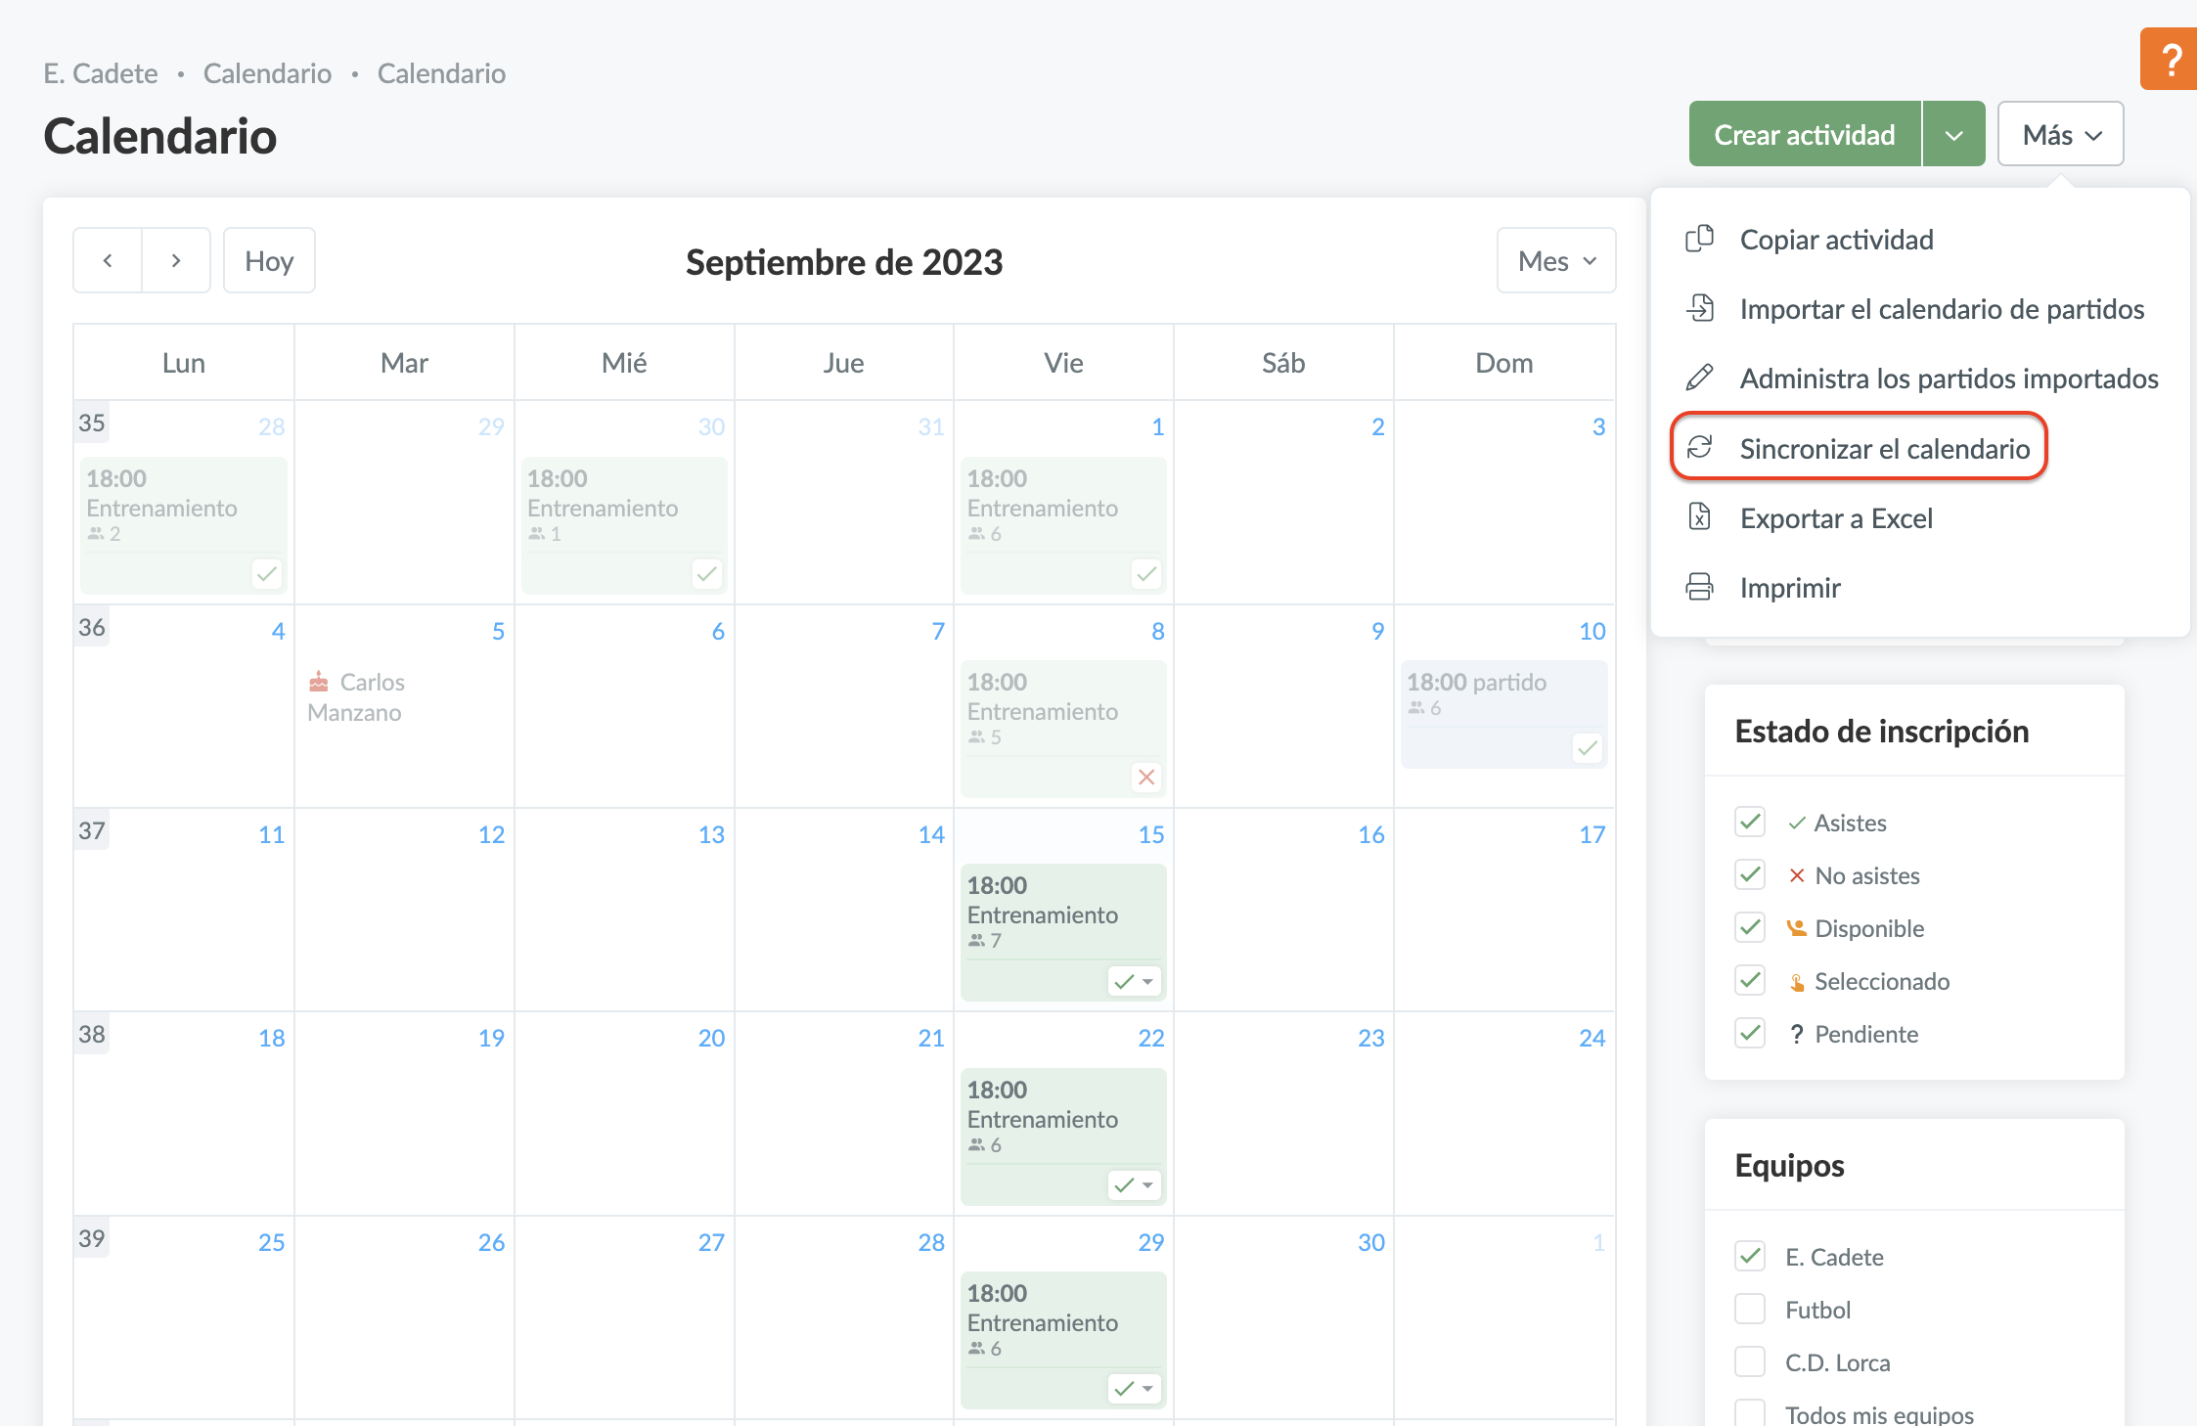2197x1426 pixels.
Task: Click the Excel export file icon
Action: [1700, 517]
